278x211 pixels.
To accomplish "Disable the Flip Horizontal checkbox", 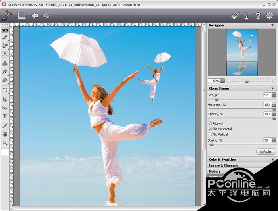I will [210, 129].
